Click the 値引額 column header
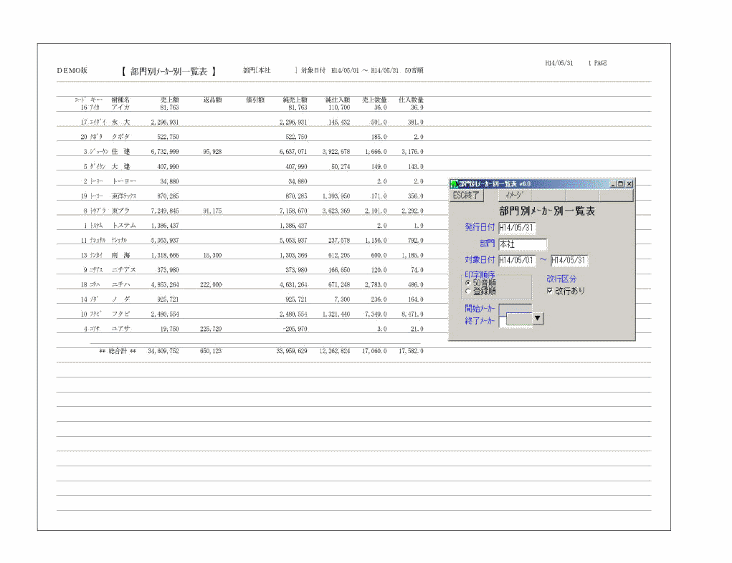 [x=255, y=100]
